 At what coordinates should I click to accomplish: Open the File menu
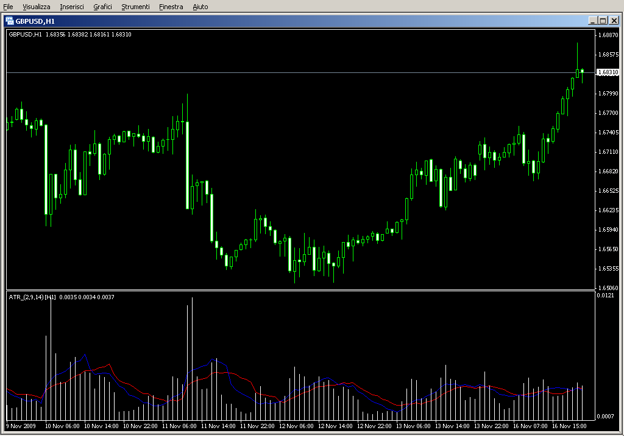coord(8,7)
